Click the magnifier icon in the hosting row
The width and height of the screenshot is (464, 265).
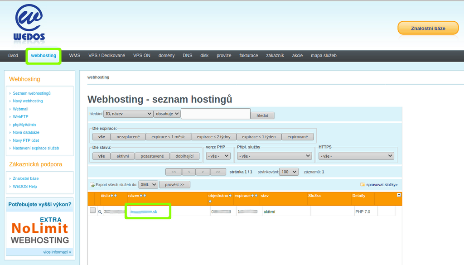[x=100, y=212]
